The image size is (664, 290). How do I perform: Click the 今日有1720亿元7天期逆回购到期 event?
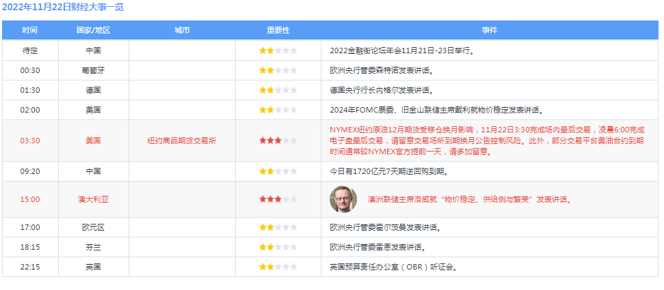pos(389,172)
